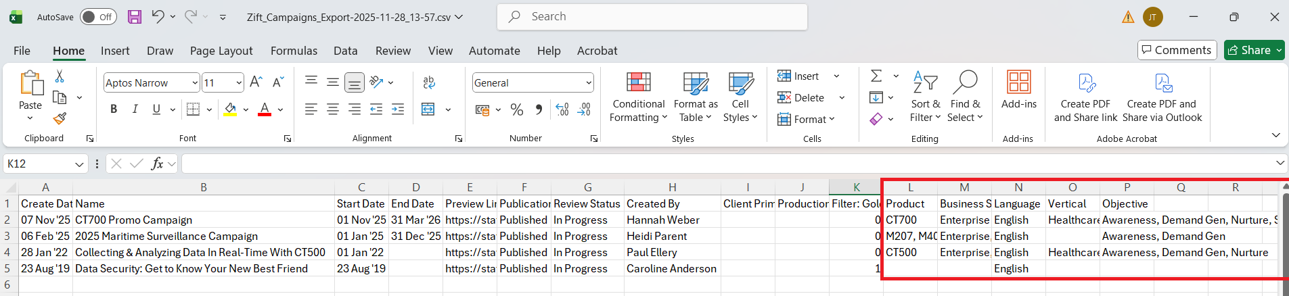Expand Cell Styles menu
Image resolution: width=1289 pixels, height=296 pixels.
coord(740,97)
